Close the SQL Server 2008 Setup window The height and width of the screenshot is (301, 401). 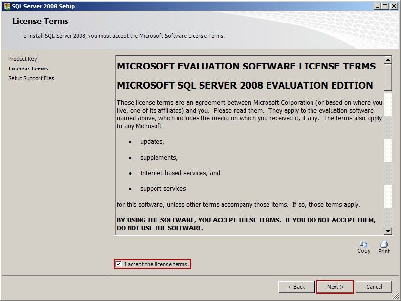(394, 6)
